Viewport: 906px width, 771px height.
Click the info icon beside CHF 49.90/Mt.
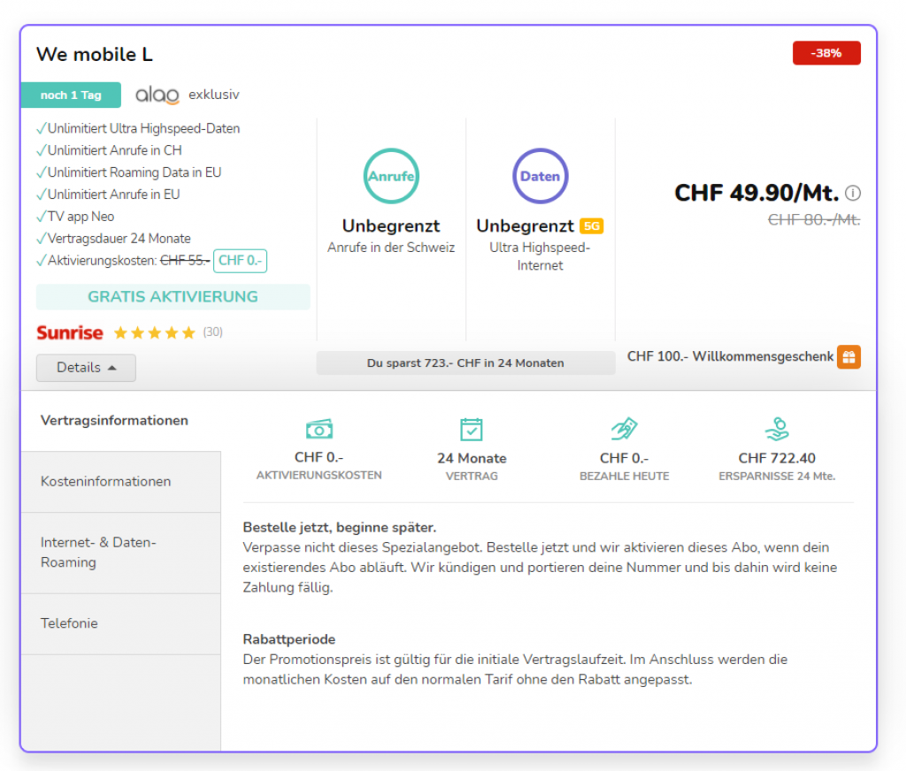(853, 193)
